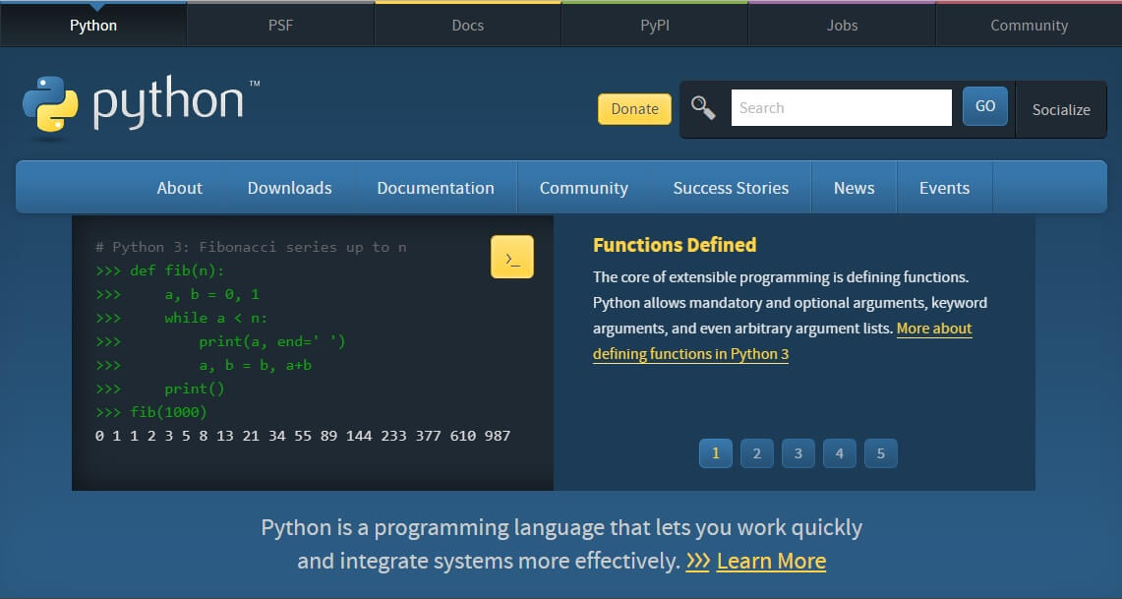Launch the interactive shell with the yellow prompt icon
This screenshot has height=599, width=1122.
[512, 257]
